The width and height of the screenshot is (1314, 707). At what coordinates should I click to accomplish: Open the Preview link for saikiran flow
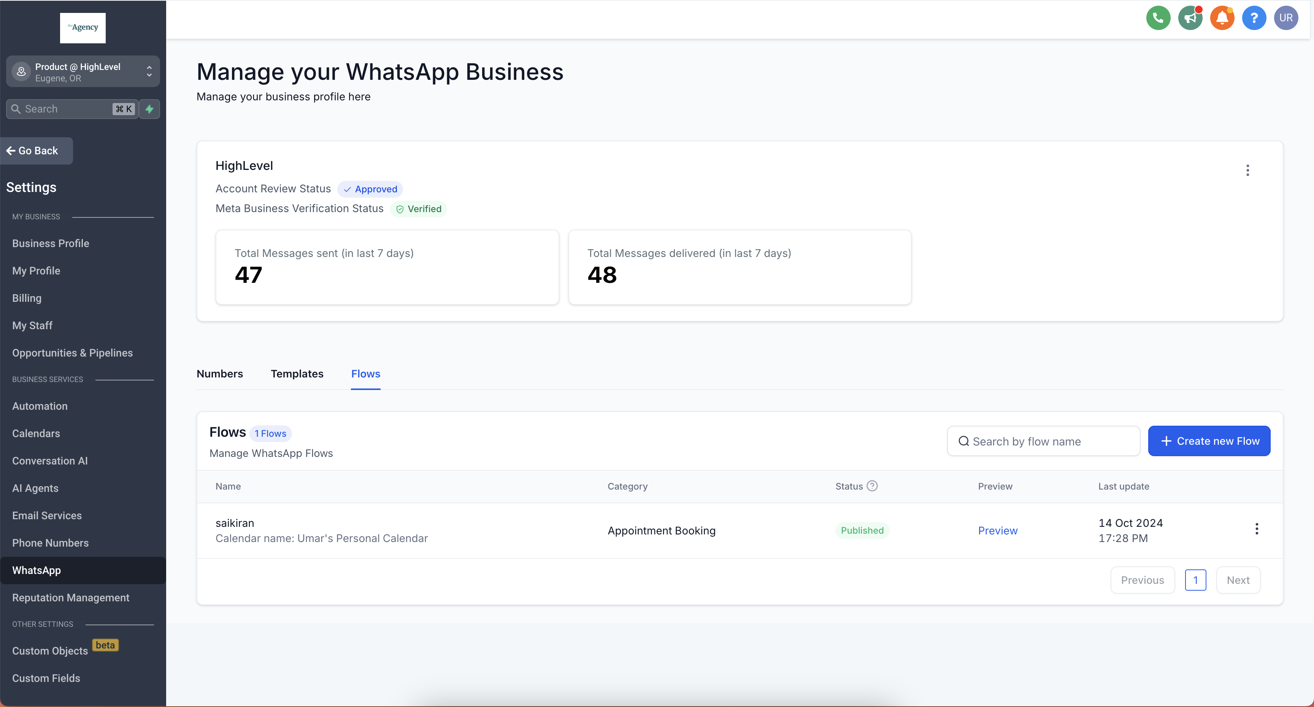(997, 531)
